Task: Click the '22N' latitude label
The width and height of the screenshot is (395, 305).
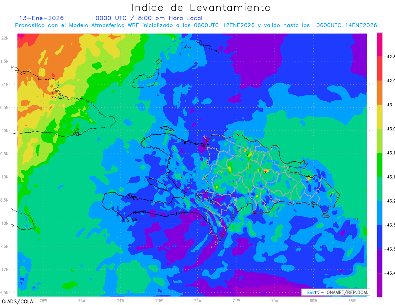Action: click(5, 38)
